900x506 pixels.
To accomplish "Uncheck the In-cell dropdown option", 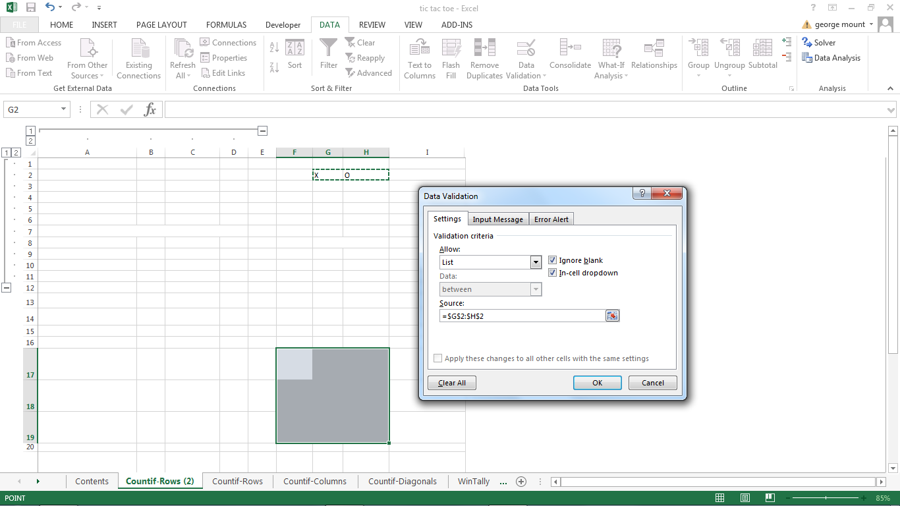I will (553, 273).
